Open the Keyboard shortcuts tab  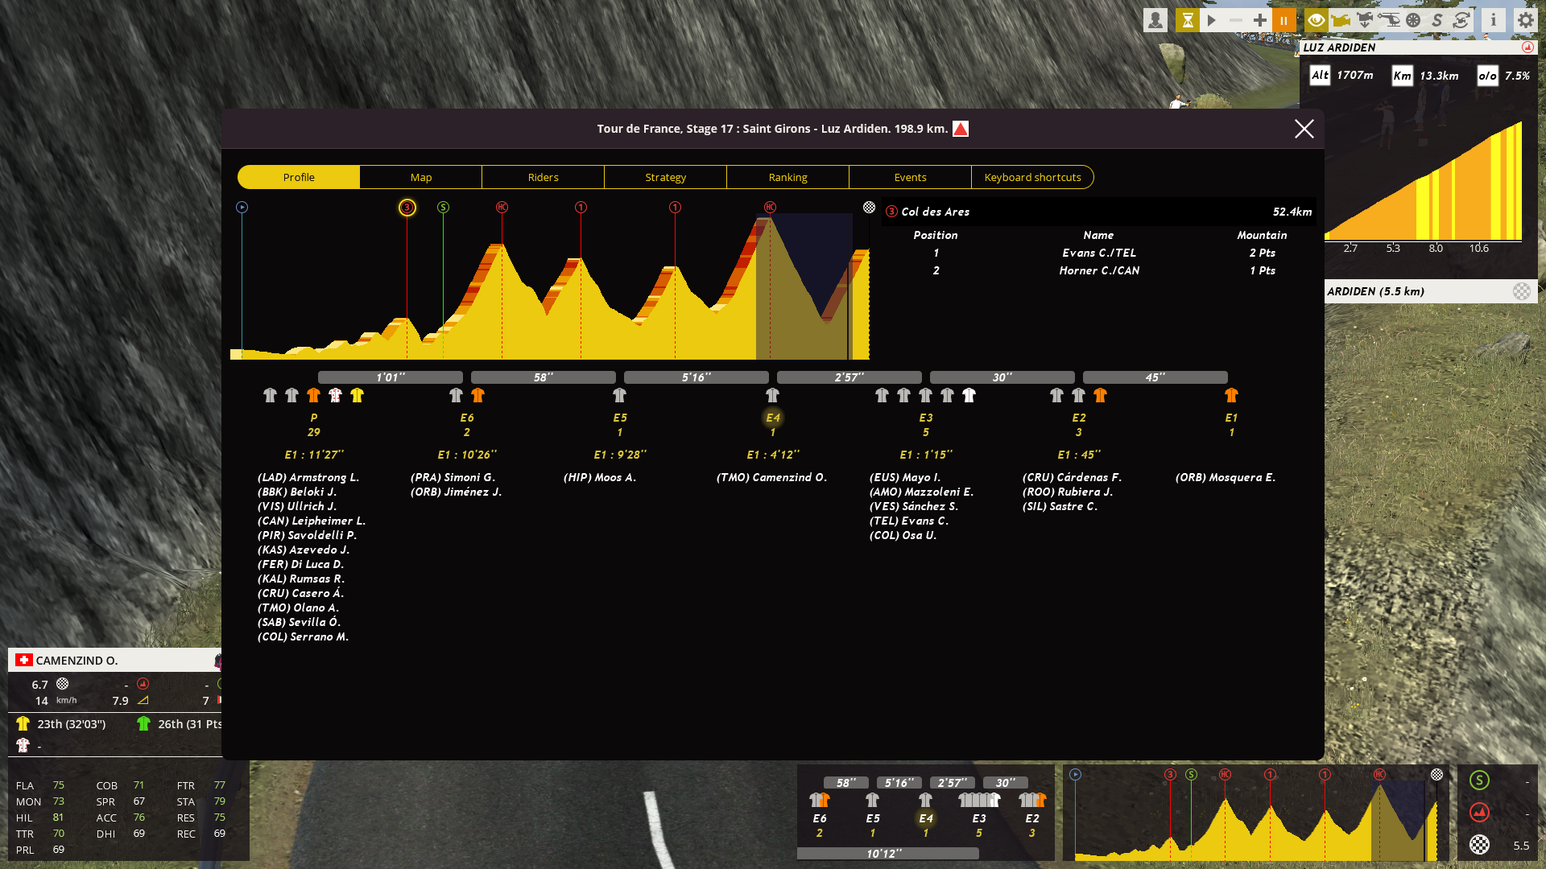[x=1033, y=177]
